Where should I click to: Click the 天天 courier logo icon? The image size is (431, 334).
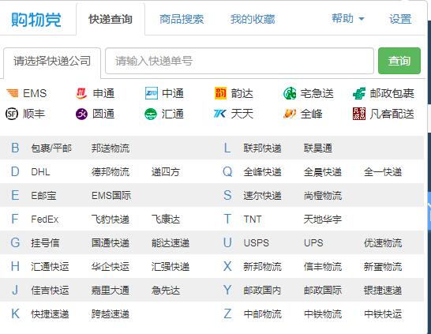220,114
